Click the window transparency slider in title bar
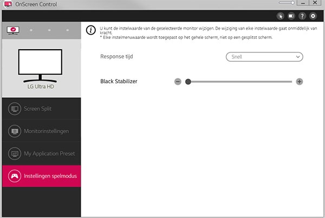Screen dimensions: 325x218 click(287, 3)
